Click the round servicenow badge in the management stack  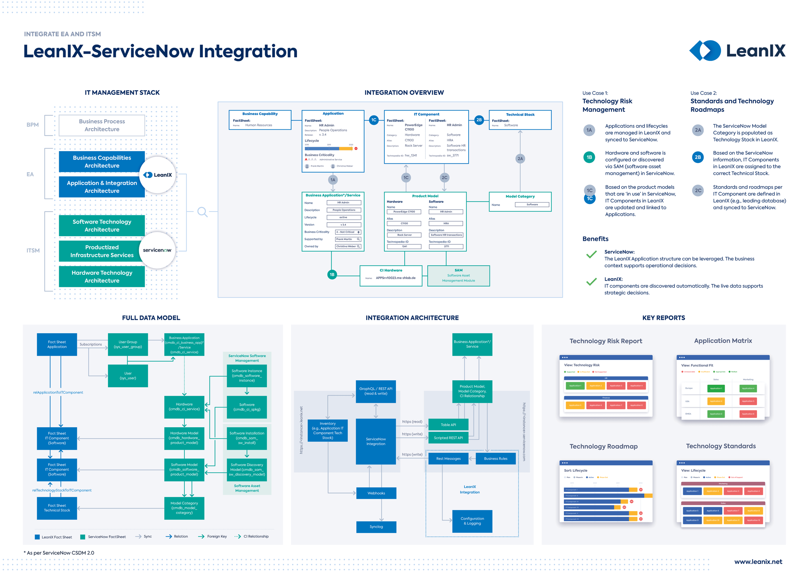coord(157,250)
